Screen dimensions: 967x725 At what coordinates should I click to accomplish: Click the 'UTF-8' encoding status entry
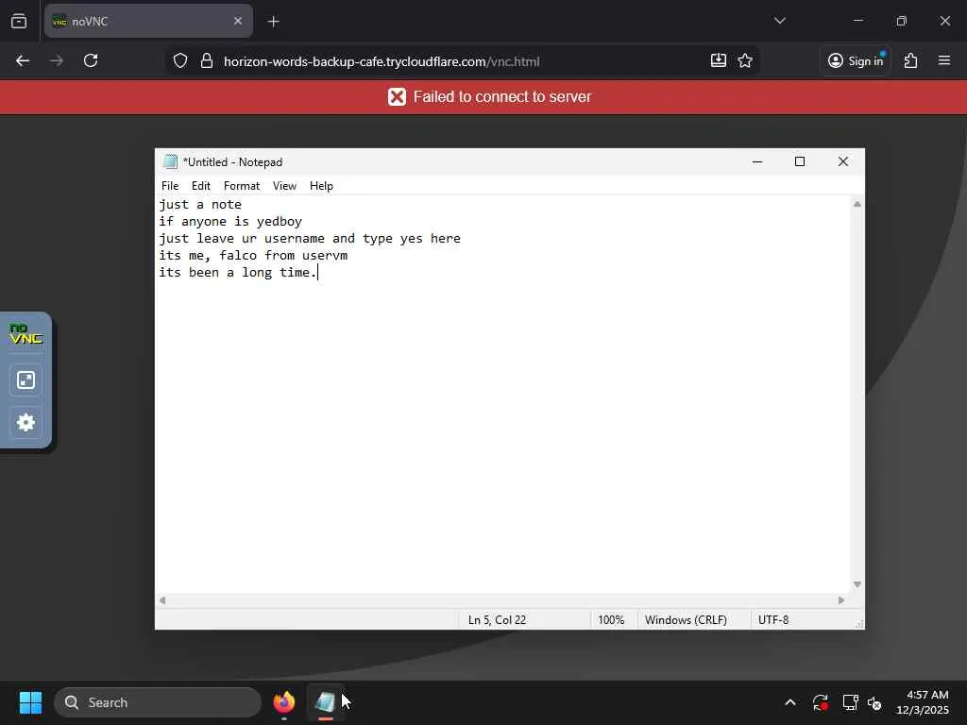coord(773,619)
